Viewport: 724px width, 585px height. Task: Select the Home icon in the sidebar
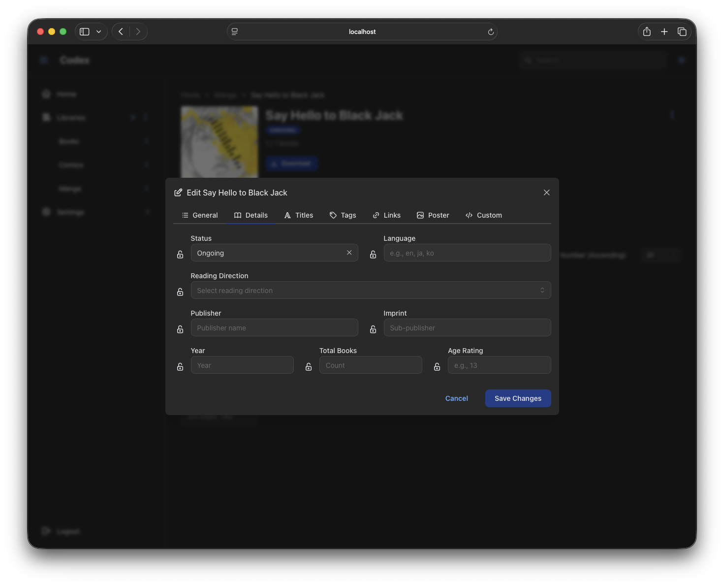46,94
